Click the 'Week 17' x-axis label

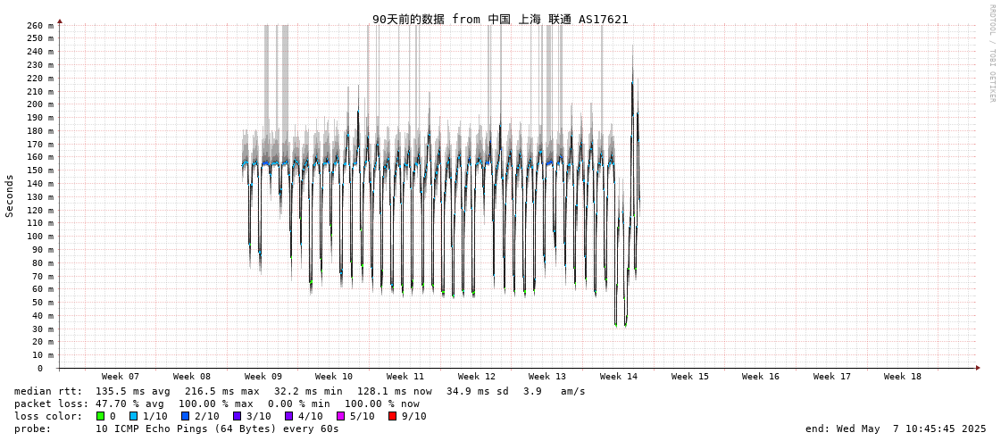click(x=832, y=377)
